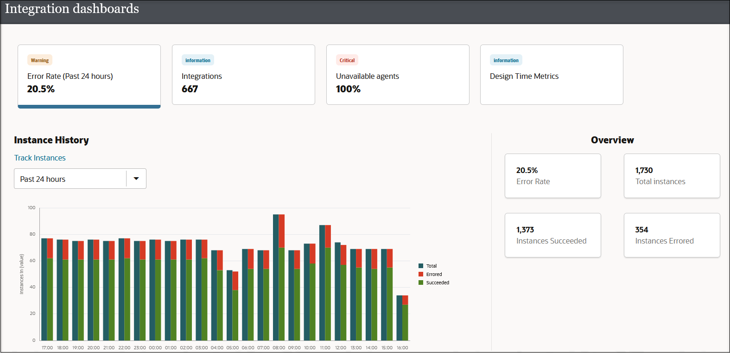Toggle the Succeeded series legend swatch

(421, 282)
